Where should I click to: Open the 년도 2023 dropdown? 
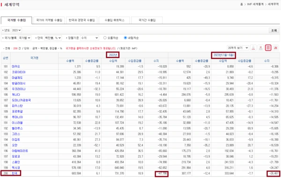point(16,30)
